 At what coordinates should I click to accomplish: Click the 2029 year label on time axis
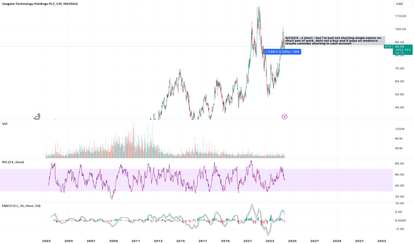click(x=337, y=241)
